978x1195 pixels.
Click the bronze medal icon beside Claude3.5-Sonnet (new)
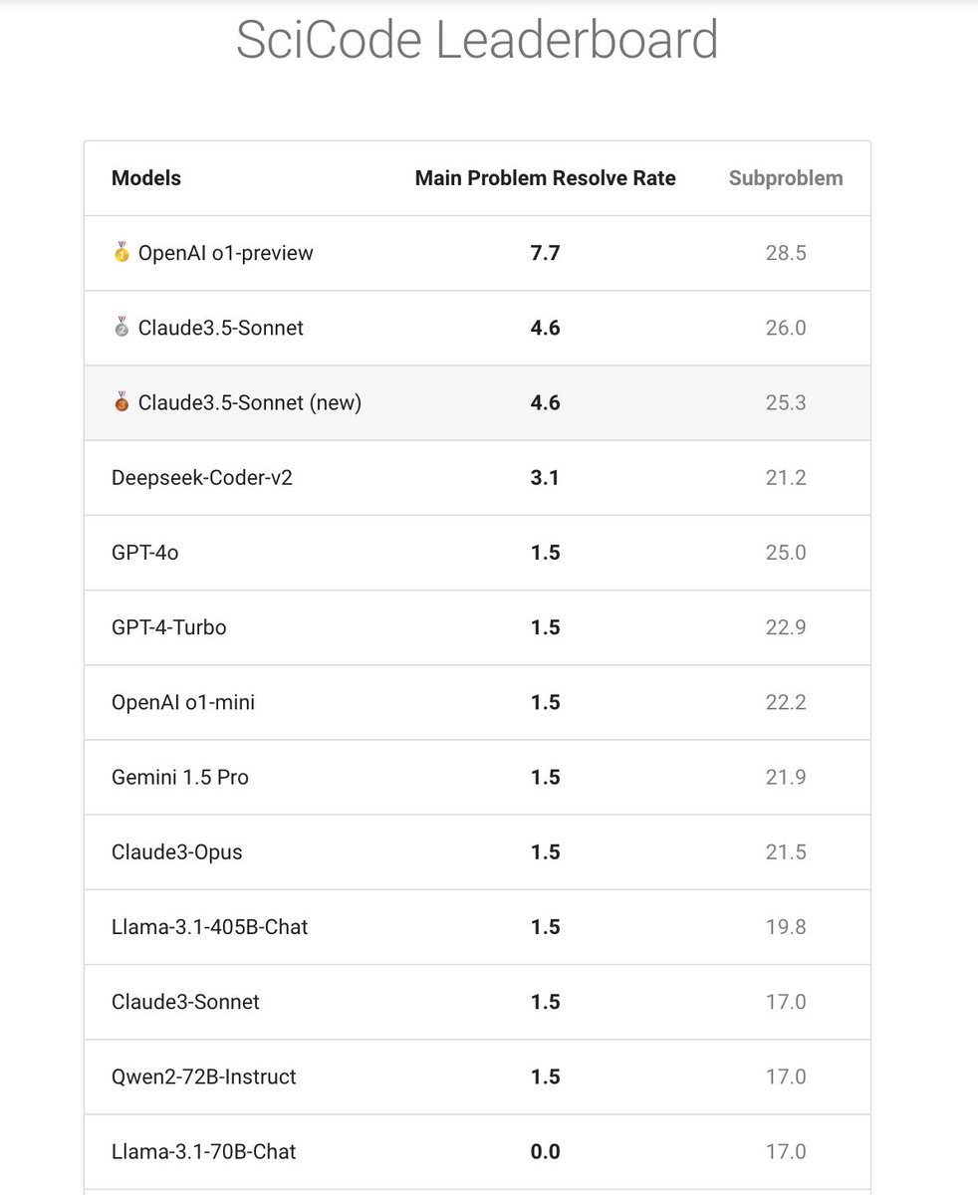pyautogui.click(x=122, y=402)
